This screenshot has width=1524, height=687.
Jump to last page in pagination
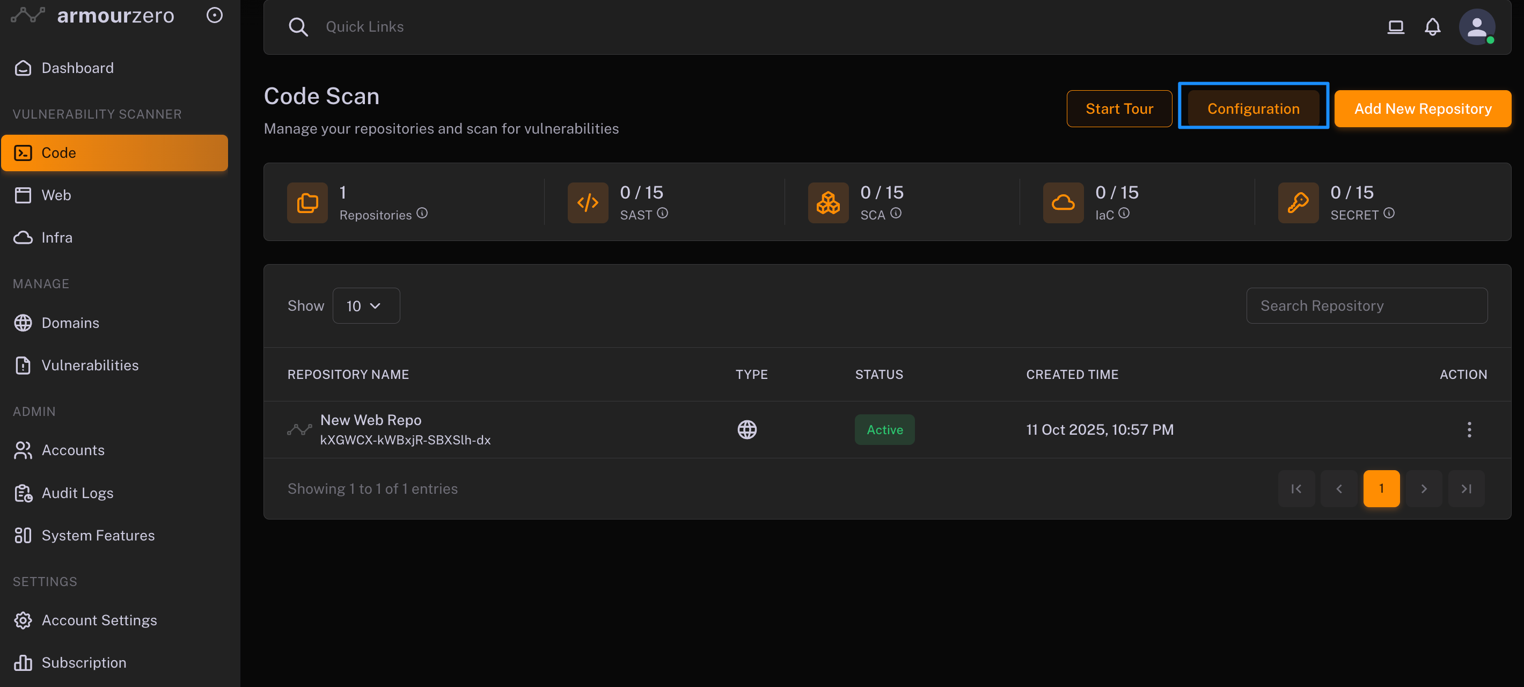coord(1466,489)
